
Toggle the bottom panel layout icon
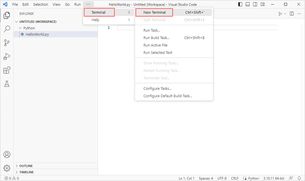pos(248,4)
